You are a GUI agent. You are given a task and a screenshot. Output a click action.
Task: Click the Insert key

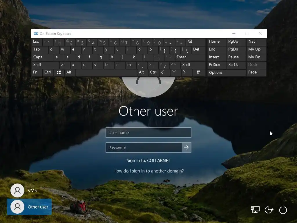tap(217, 57)
